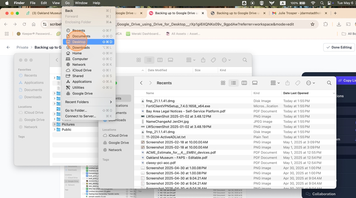Open Spotlight search in the menu bar

coord(322,3)
